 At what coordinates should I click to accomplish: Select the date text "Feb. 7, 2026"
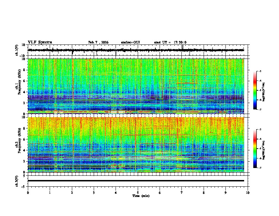(x=98, y=42)
